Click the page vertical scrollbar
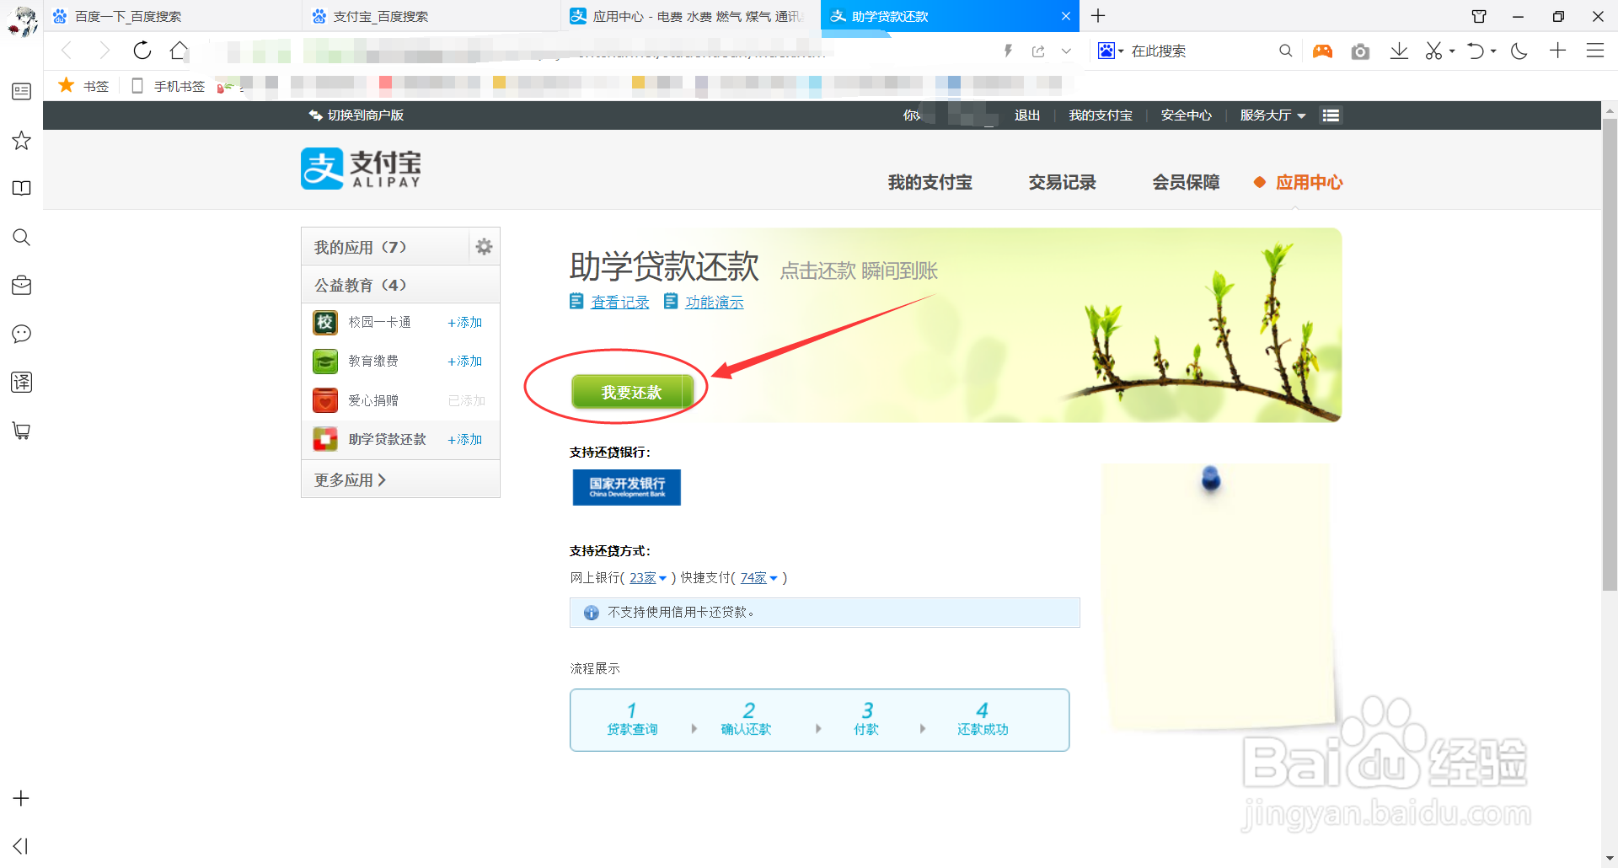The image size is (1618, 868). pos(1610,354)
